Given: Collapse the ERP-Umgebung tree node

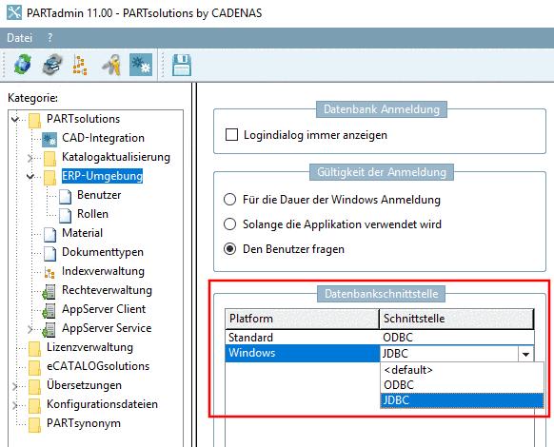Looking at the screenshot, I should [x=30, y=176].
